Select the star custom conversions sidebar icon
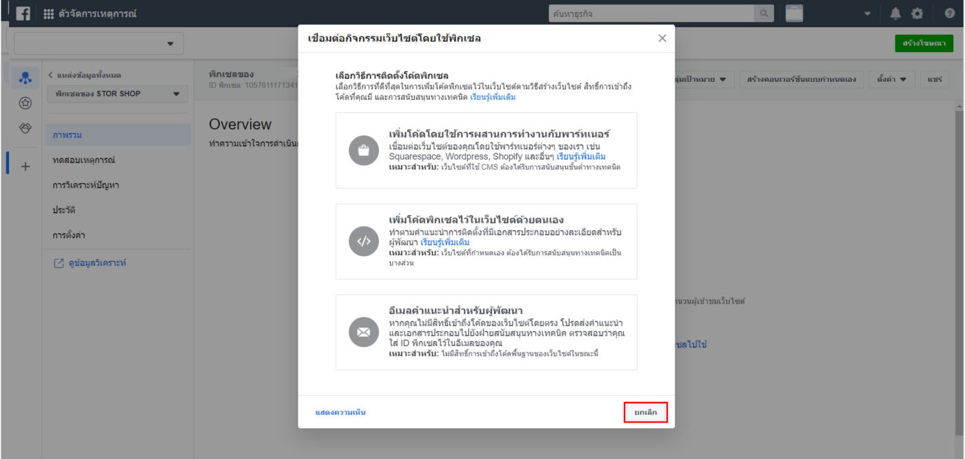This screenshot has height=459, width=965. tap(26, 103)
